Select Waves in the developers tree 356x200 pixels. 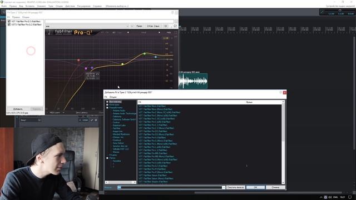(x=116, y=152)
